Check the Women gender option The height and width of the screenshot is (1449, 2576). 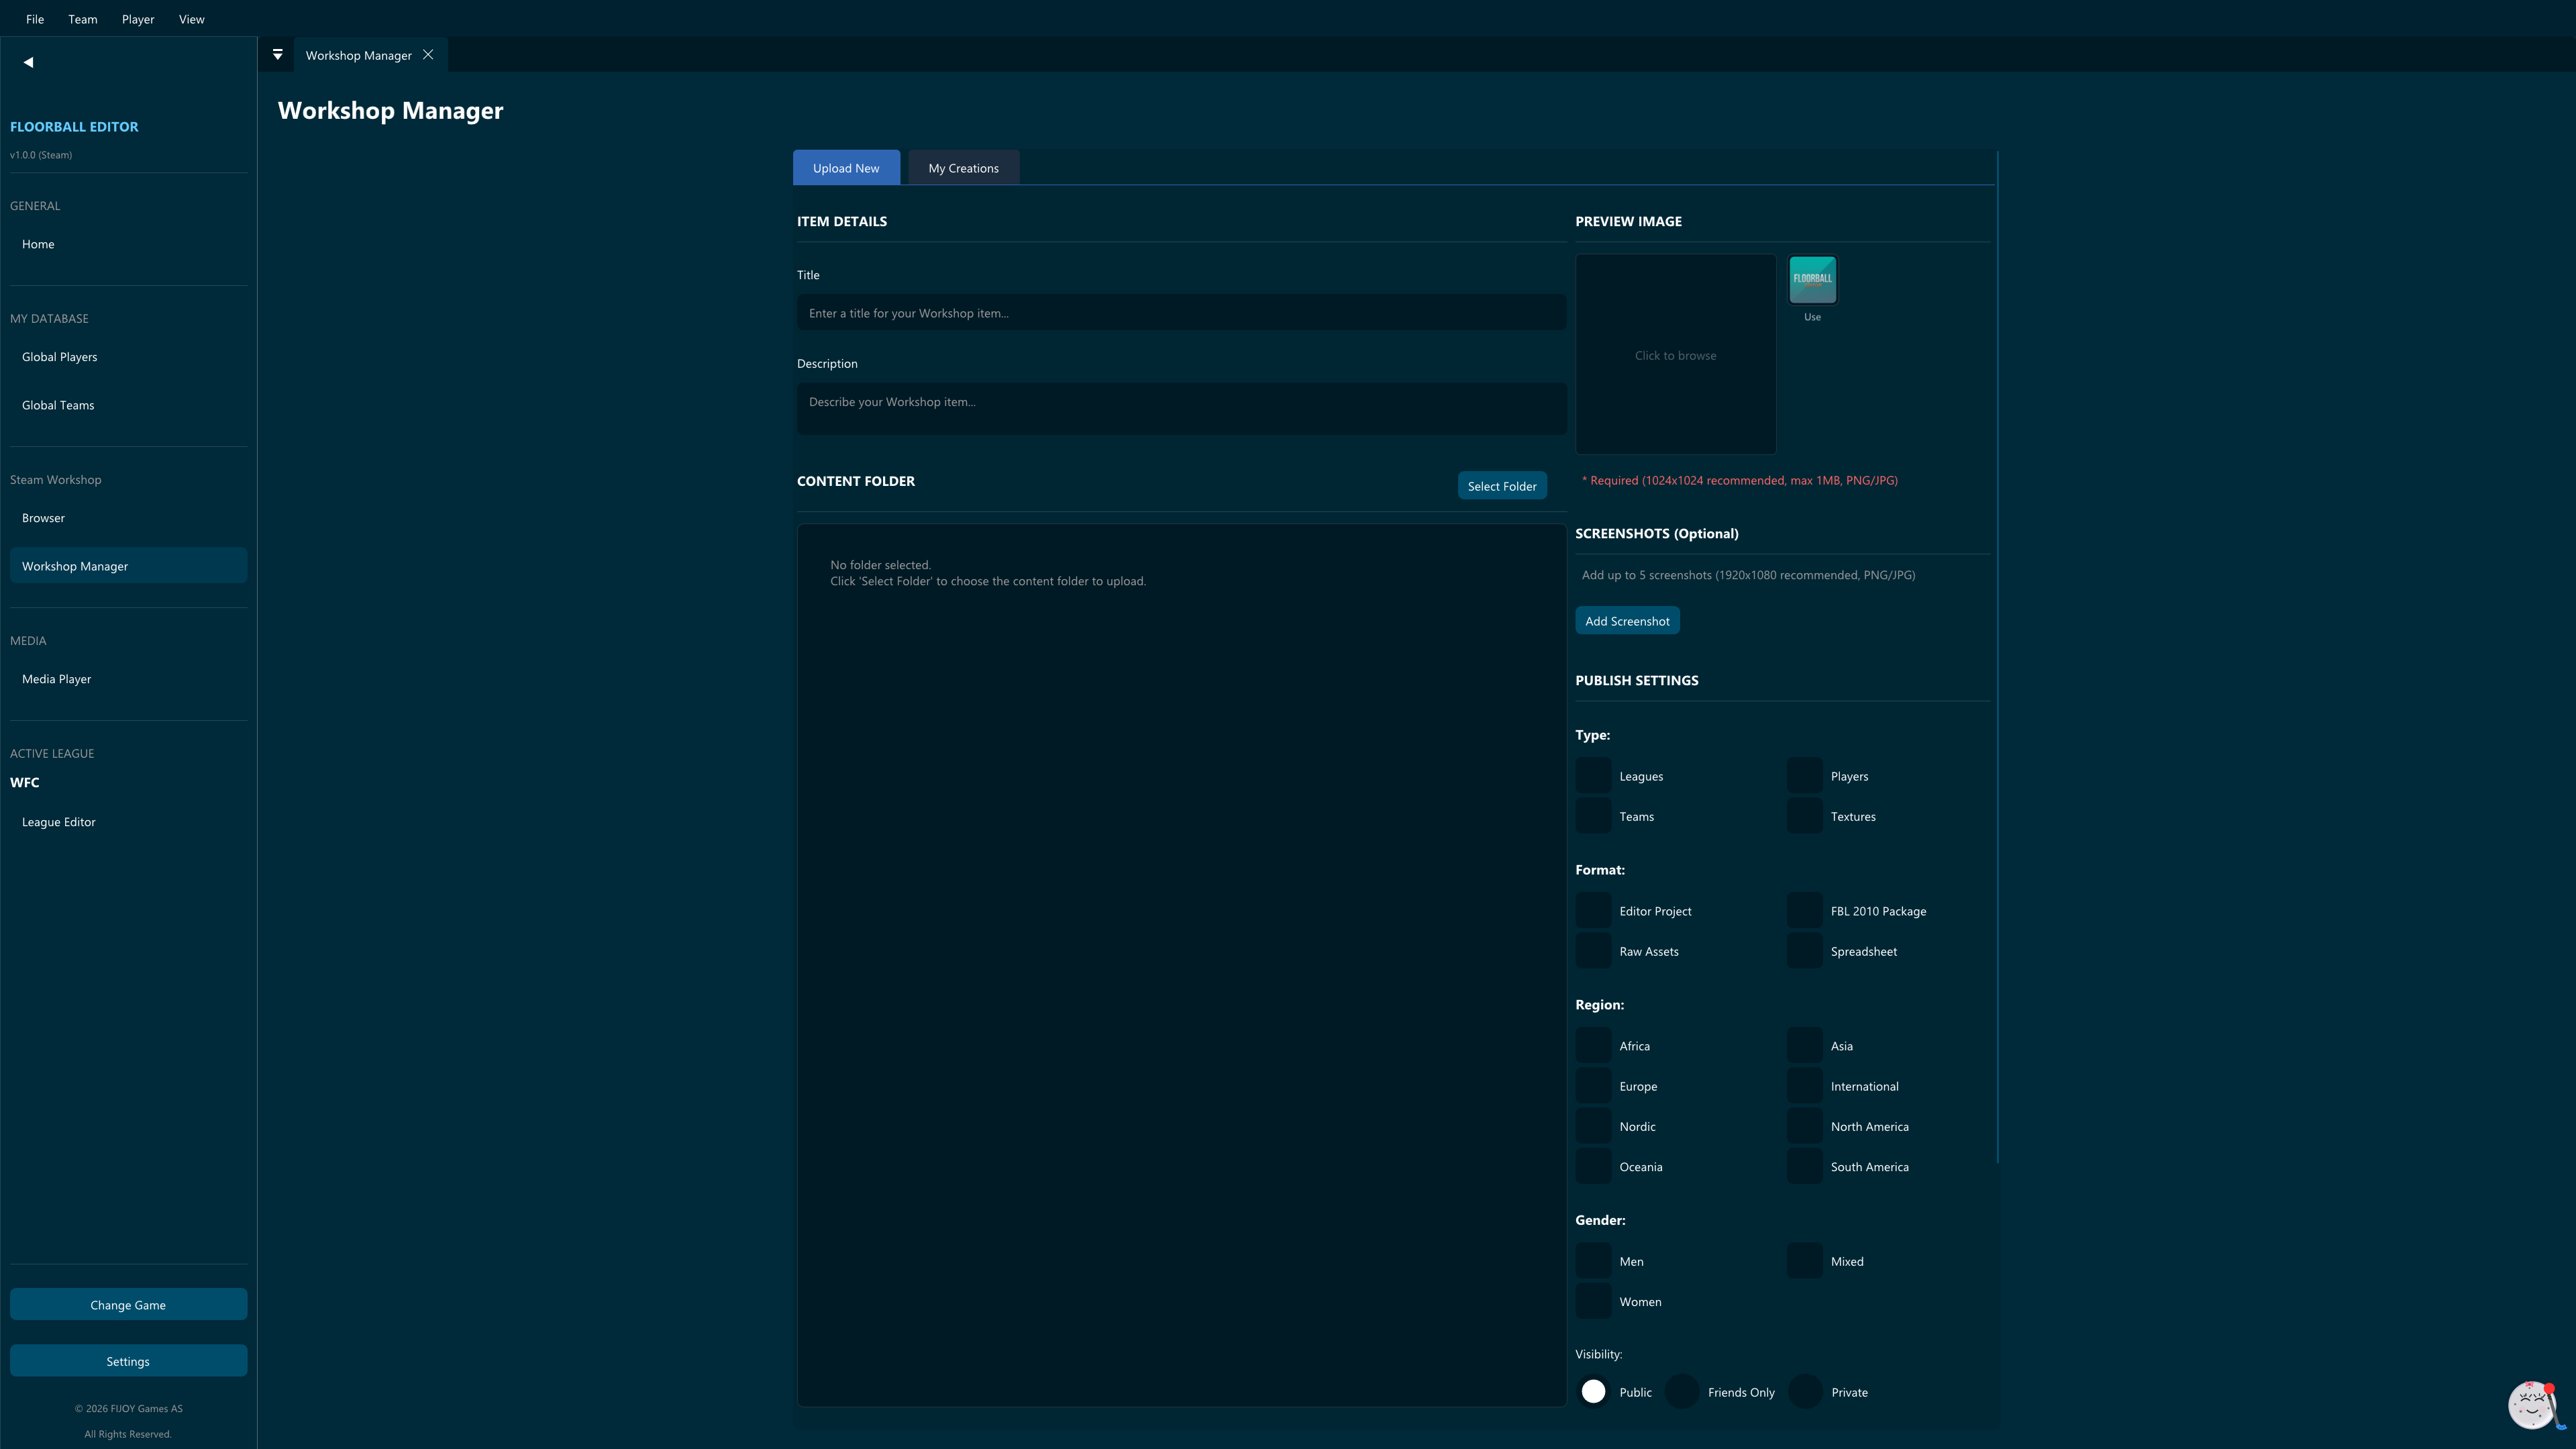click(1594, 1301)
